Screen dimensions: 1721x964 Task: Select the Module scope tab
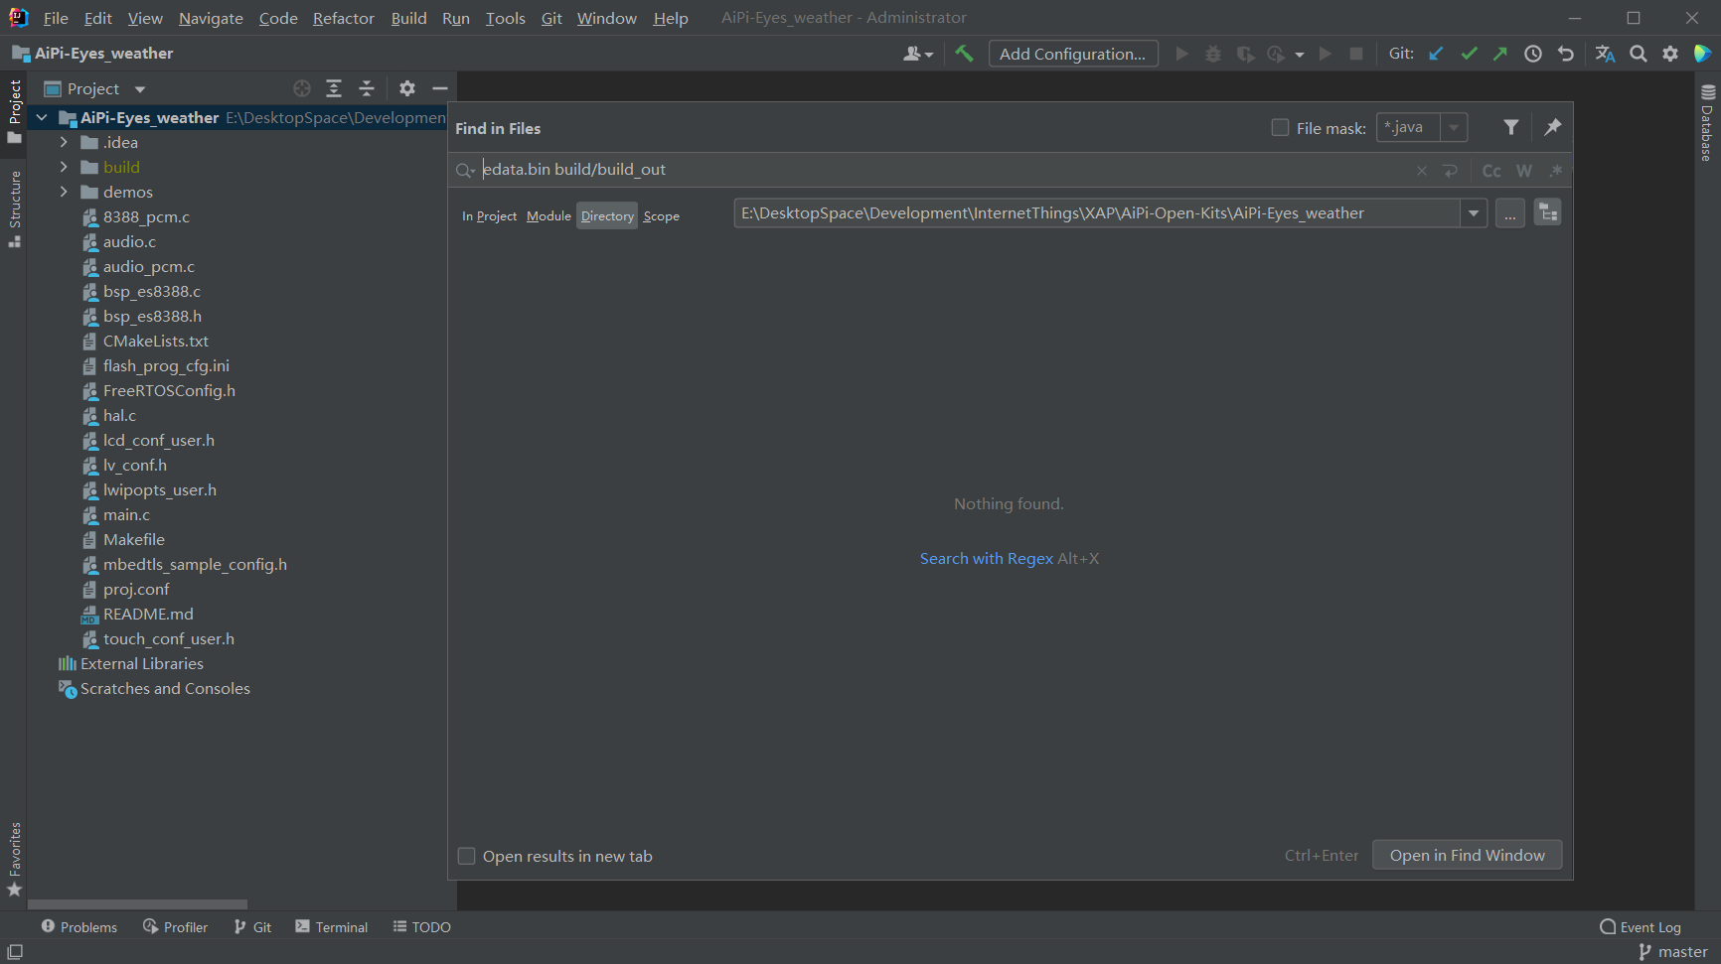click(x=548, y=215)
